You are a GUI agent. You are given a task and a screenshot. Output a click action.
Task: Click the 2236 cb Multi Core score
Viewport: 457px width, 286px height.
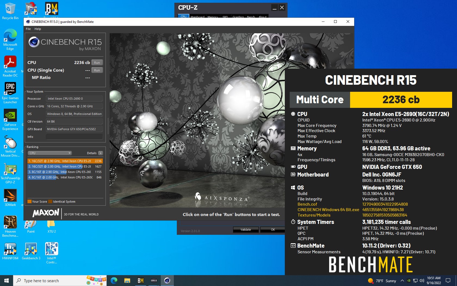click(x=401, y=100)
